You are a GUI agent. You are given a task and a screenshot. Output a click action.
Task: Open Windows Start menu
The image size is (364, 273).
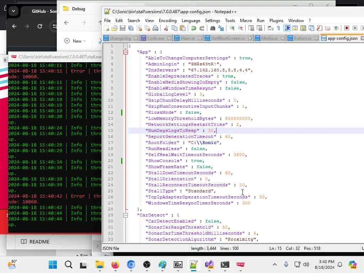pos(53,264)
